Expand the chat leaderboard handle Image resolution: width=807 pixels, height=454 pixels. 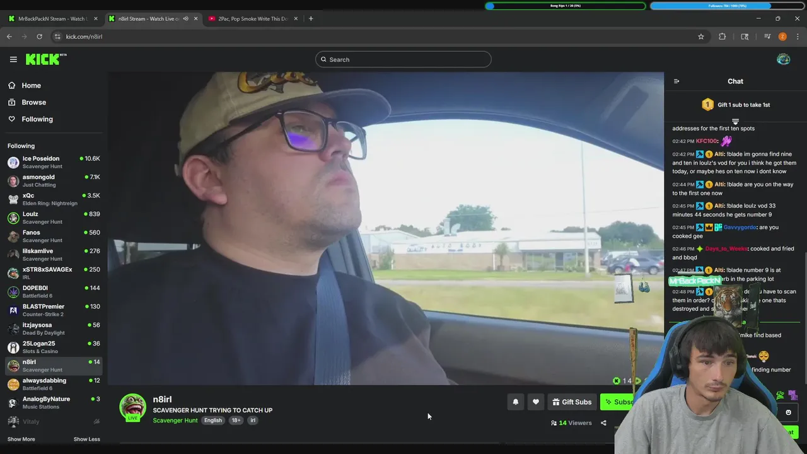click(x=735, y=120)
